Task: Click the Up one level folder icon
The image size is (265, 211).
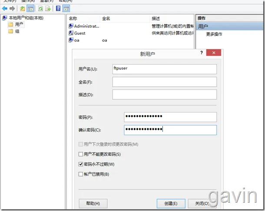Action: [23, 8]
